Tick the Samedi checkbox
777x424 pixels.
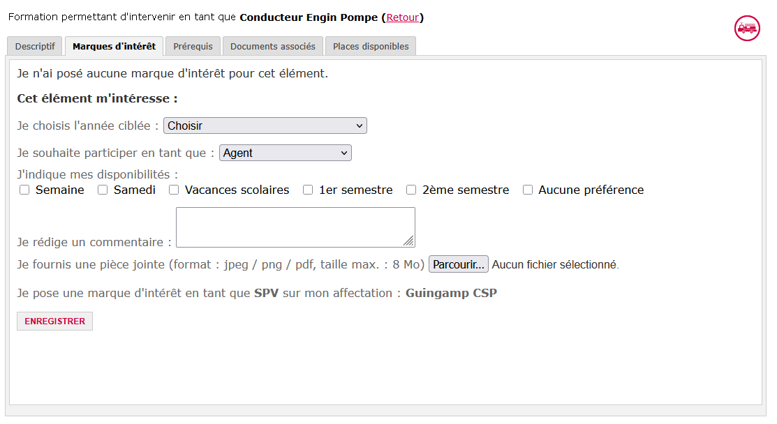(x=103, y=190)
